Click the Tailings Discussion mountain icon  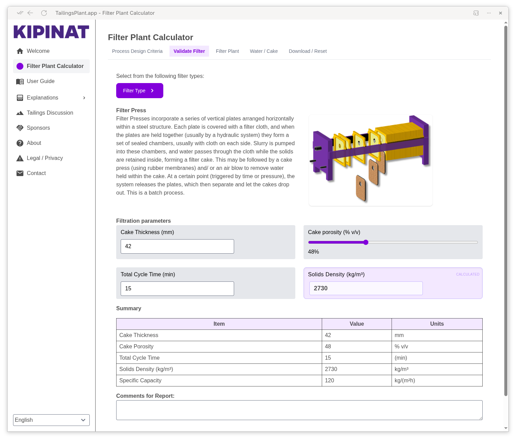20,113
